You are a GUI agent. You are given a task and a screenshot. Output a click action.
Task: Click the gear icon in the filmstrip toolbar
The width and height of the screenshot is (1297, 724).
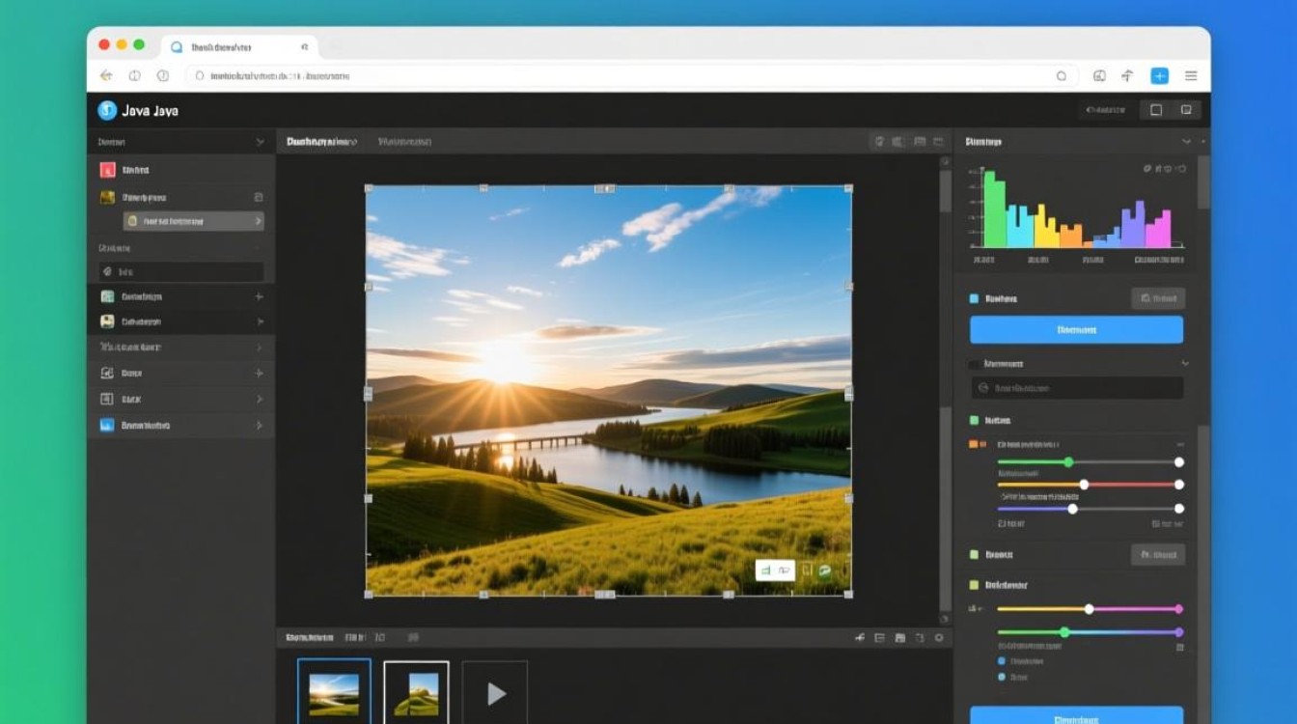click(x=938, y=638)
